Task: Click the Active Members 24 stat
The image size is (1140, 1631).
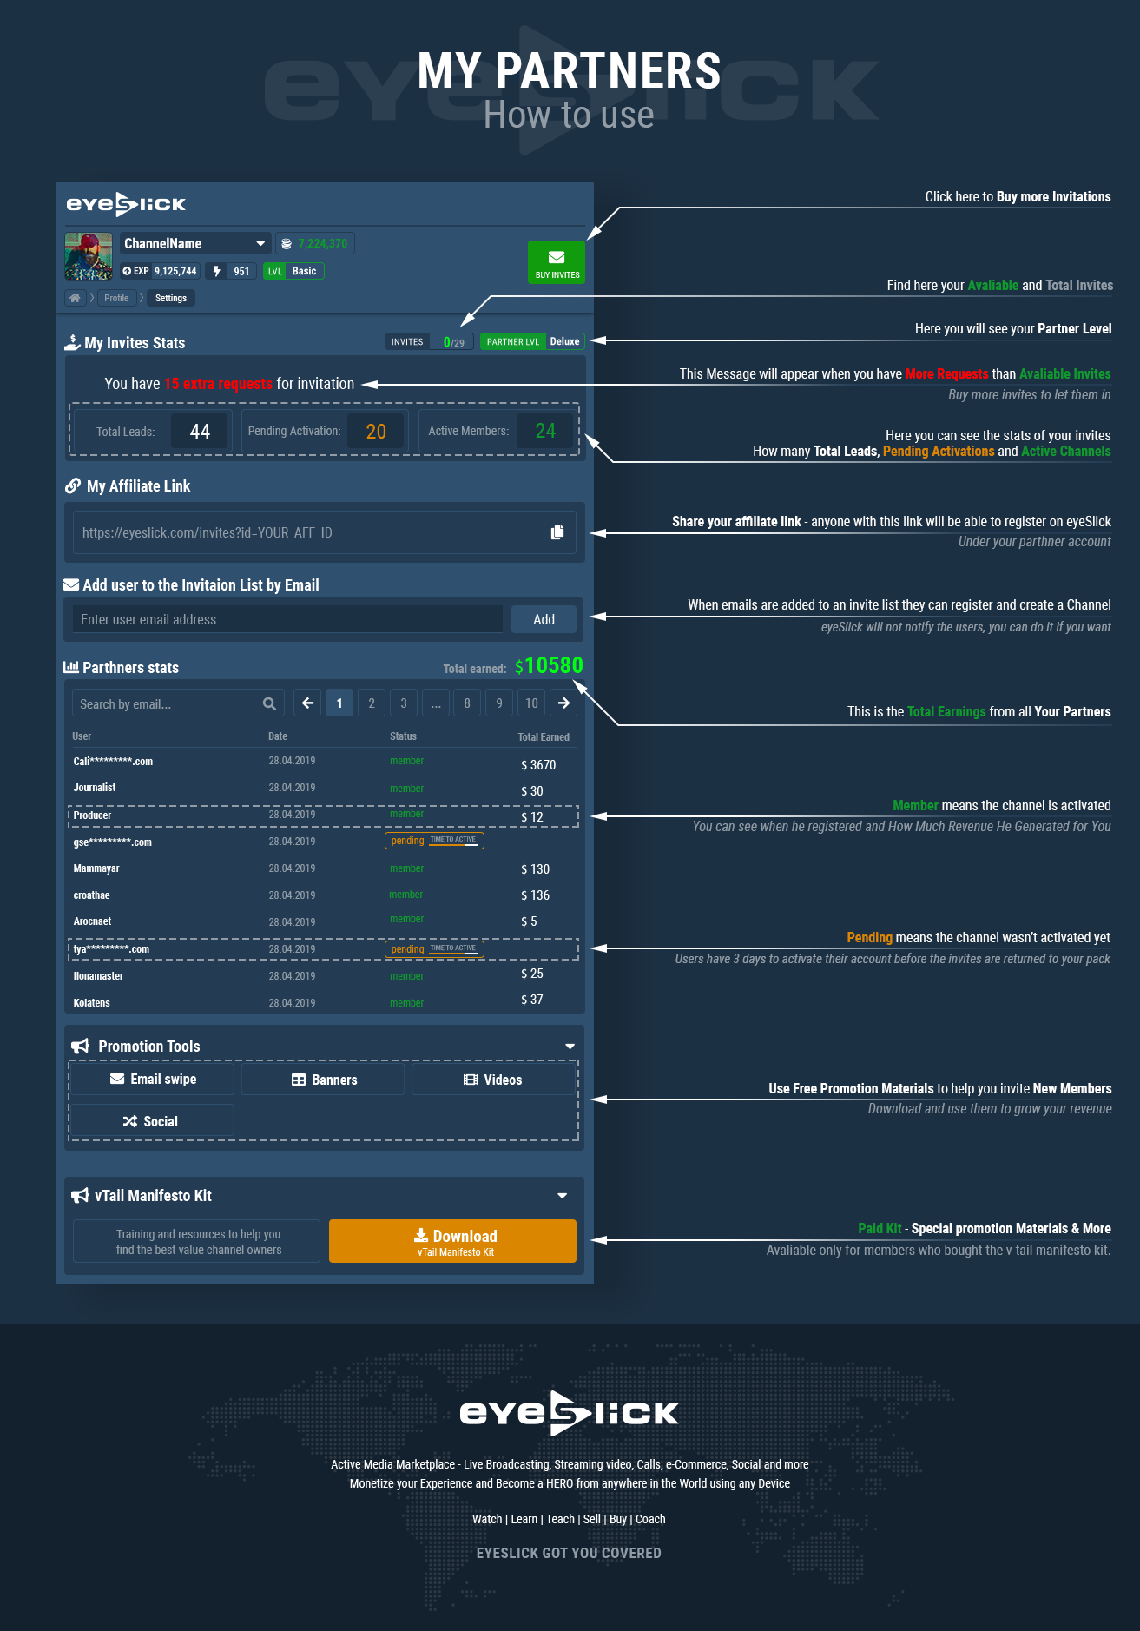Action: pyautogui.click(x=497, y=432)
